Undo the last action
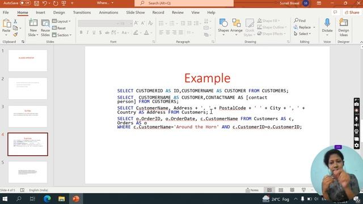Screen dimensions: 363x204 pos(45,3)
